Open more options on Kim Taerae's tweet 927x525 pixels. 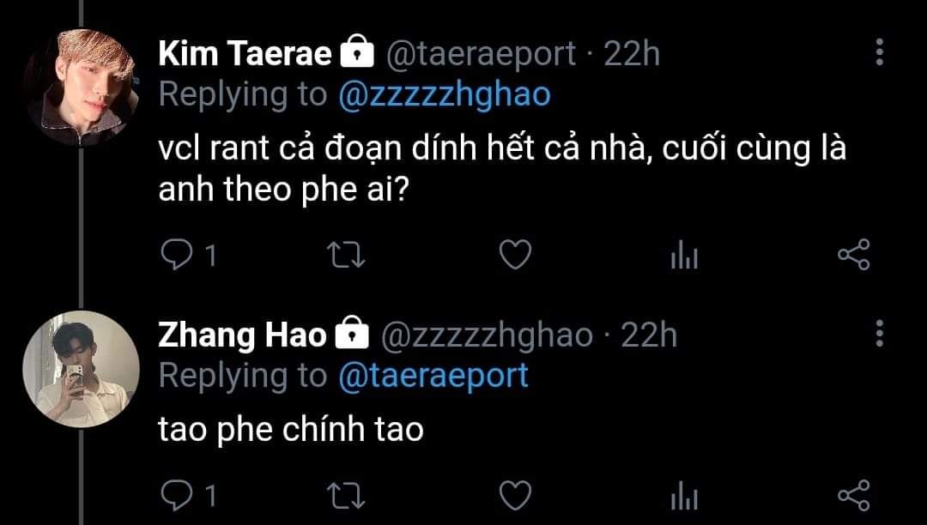(880, 52)
